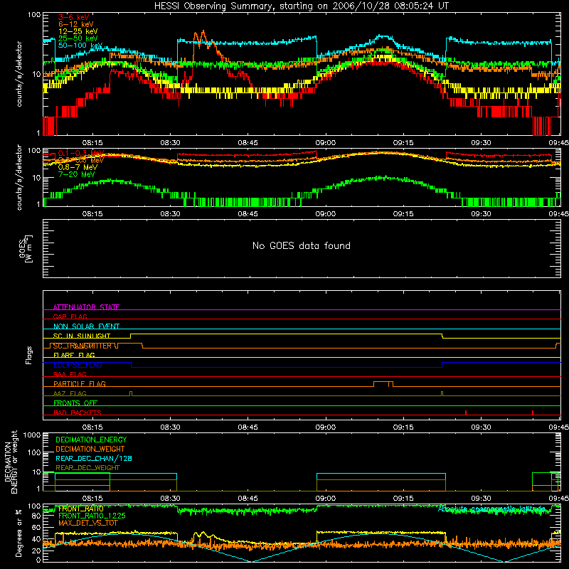Viewport: 569px width, 569px height.
Task: Click the NON_SOLAR_EVENT flag label
Action: pyautogui.click(x=86, y=326)
